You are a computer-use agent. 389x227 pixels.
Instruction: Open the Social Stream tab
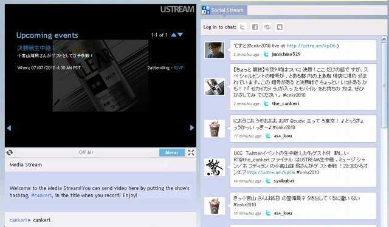pyautogui.click(x=224, y=10)
